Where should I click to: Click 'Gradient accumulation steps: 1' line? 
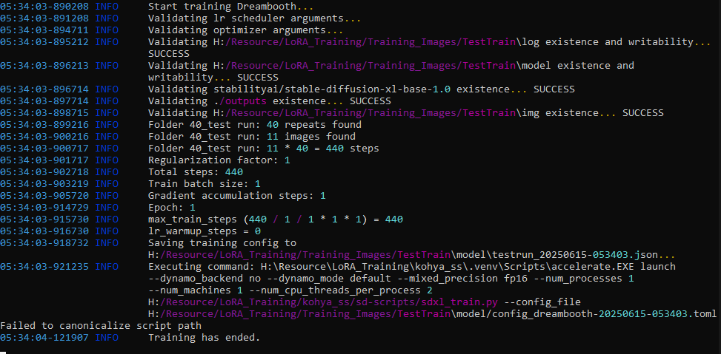237,195
